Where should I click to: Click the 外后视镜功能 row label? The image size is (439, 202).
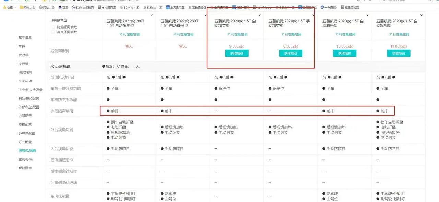point(62,130)
